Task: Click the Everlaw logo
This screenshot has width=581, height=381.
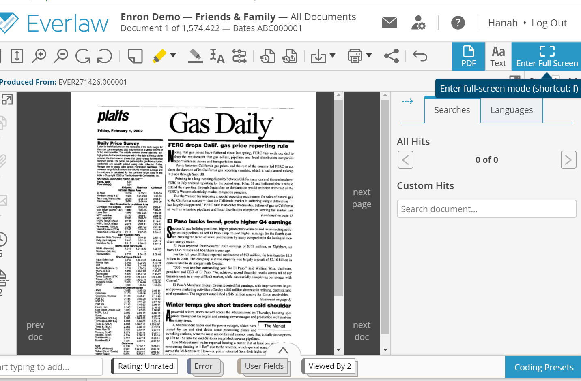Action: click(x=54, y=23)
